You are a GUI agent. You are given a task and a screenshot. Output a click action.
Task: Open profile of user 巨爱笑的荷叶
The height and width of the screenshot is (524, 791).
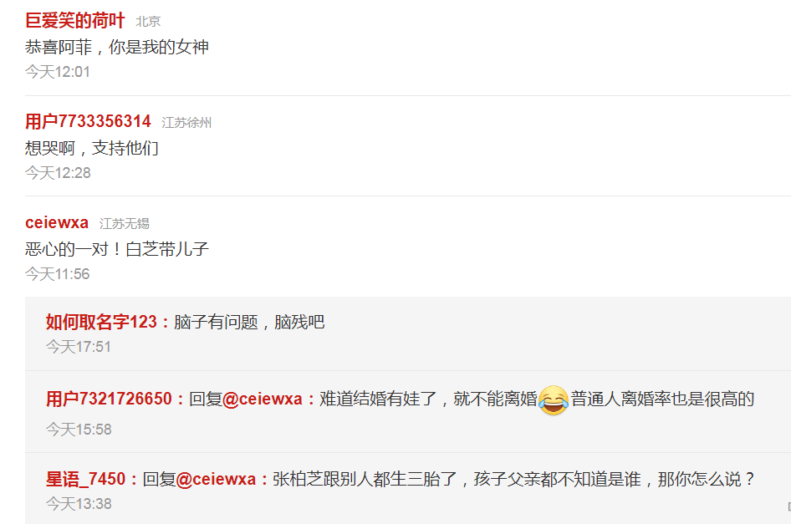[74, 21]
